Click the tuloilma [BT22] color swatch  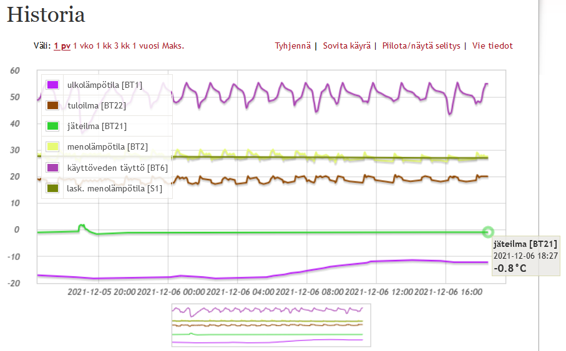click(x=52, y=106)
